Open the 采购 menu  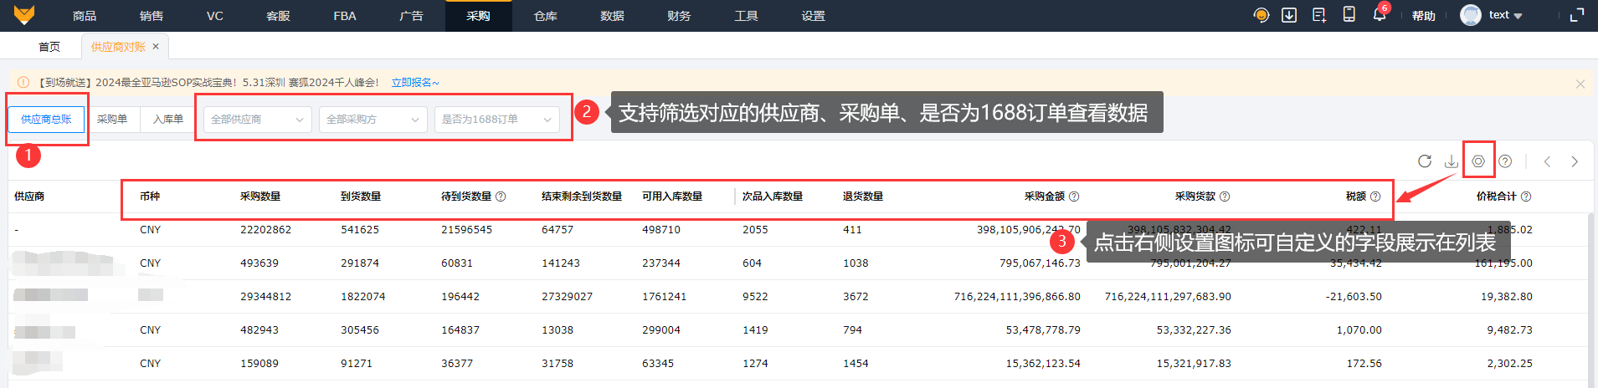pyautogui.click(x=479, y=16)
